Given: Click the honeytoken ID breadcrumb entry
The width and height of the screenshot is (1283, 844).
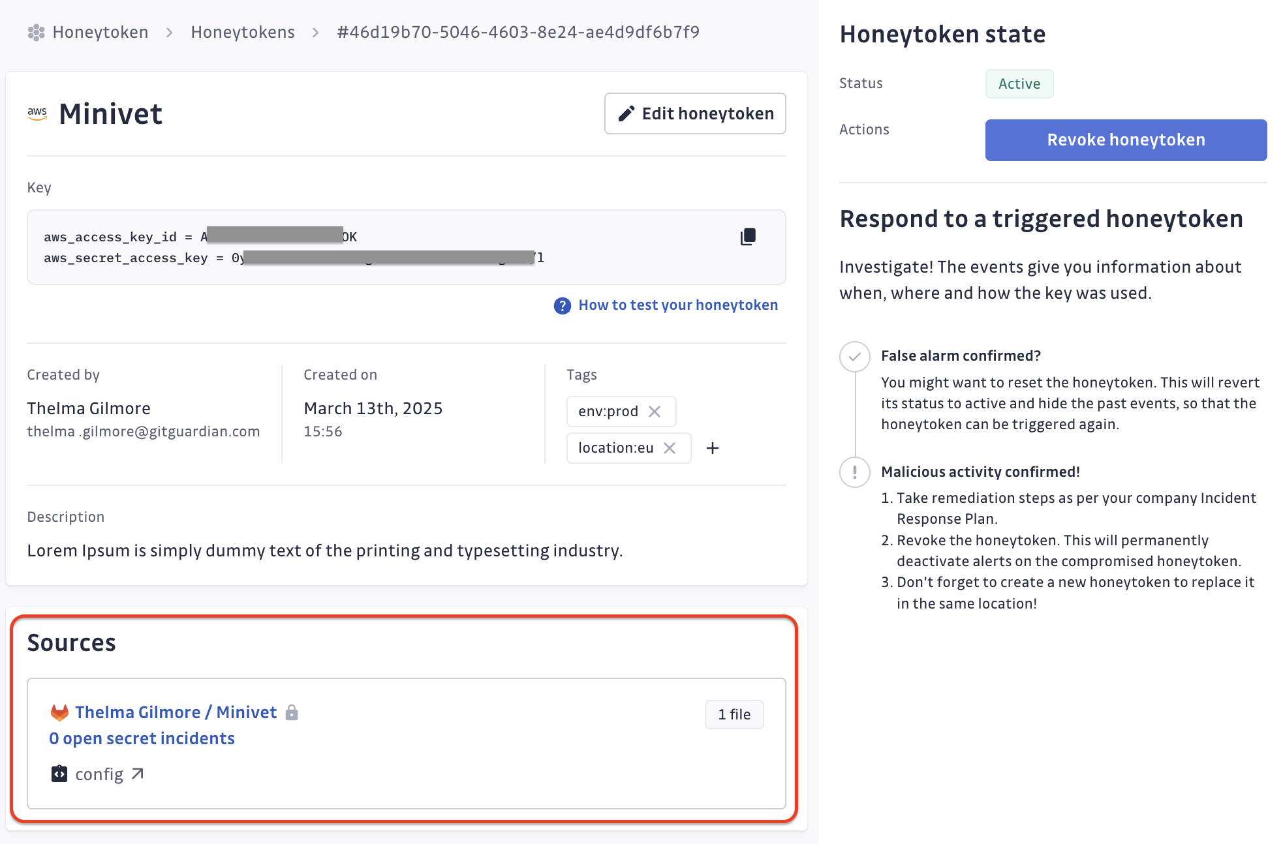Looking at the screenshot, I should click(x=518, y=32).
